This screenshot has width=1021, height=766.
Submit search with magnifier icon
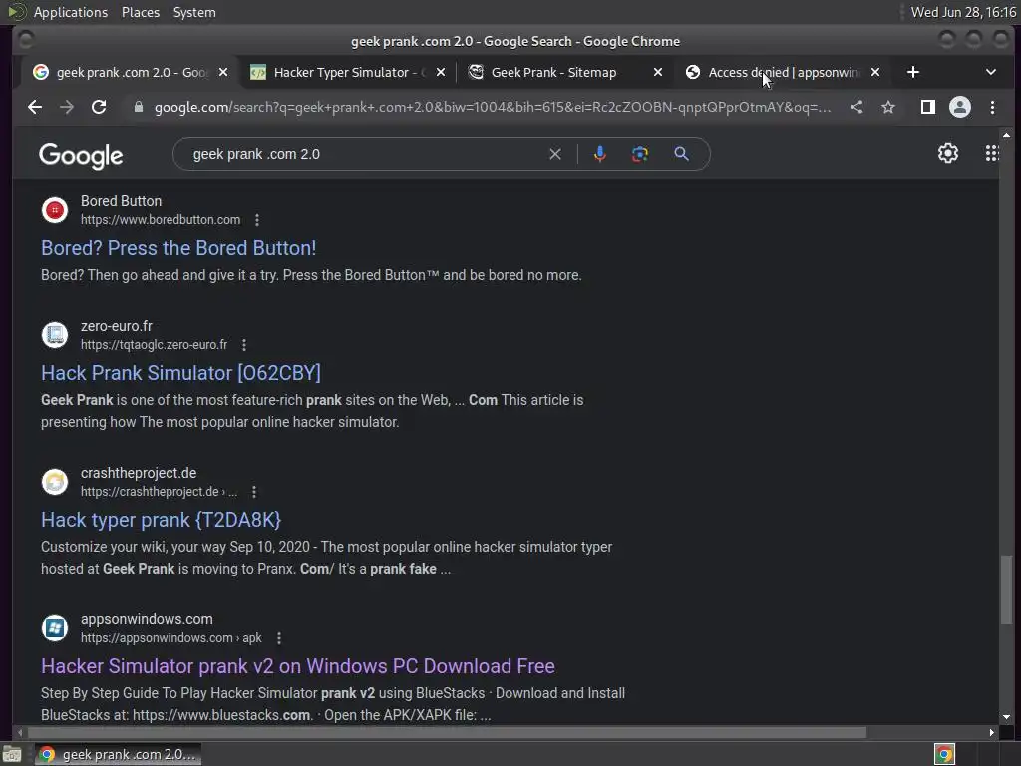coord(681,154)
